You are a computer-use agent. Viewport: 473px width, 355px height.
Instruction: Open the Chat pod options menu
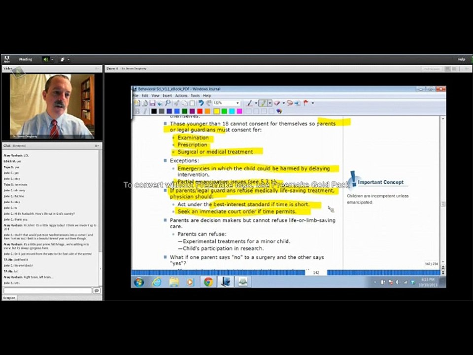(97, 146)
